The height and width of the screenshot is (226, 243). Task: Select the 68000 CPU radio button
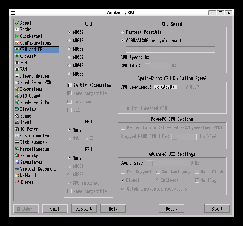(69, 32)
